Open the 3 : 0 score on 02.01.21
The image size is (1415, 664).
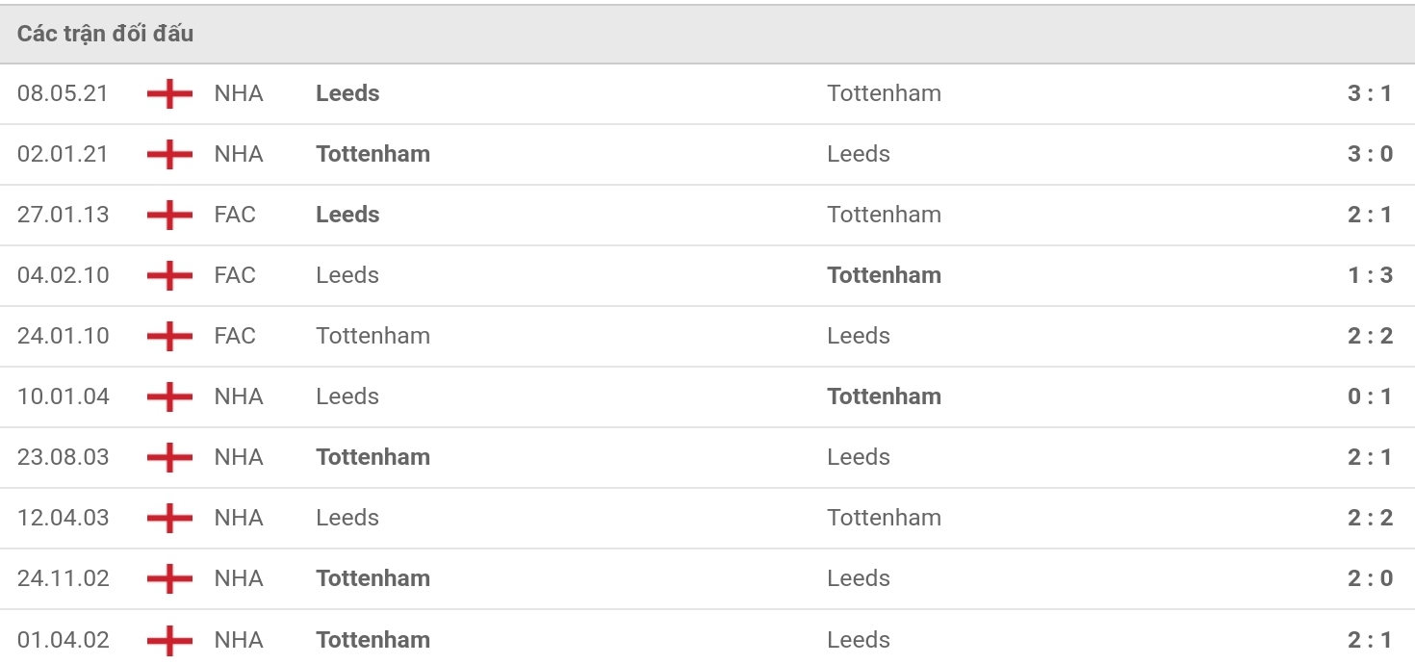(x=1370, y=154)
